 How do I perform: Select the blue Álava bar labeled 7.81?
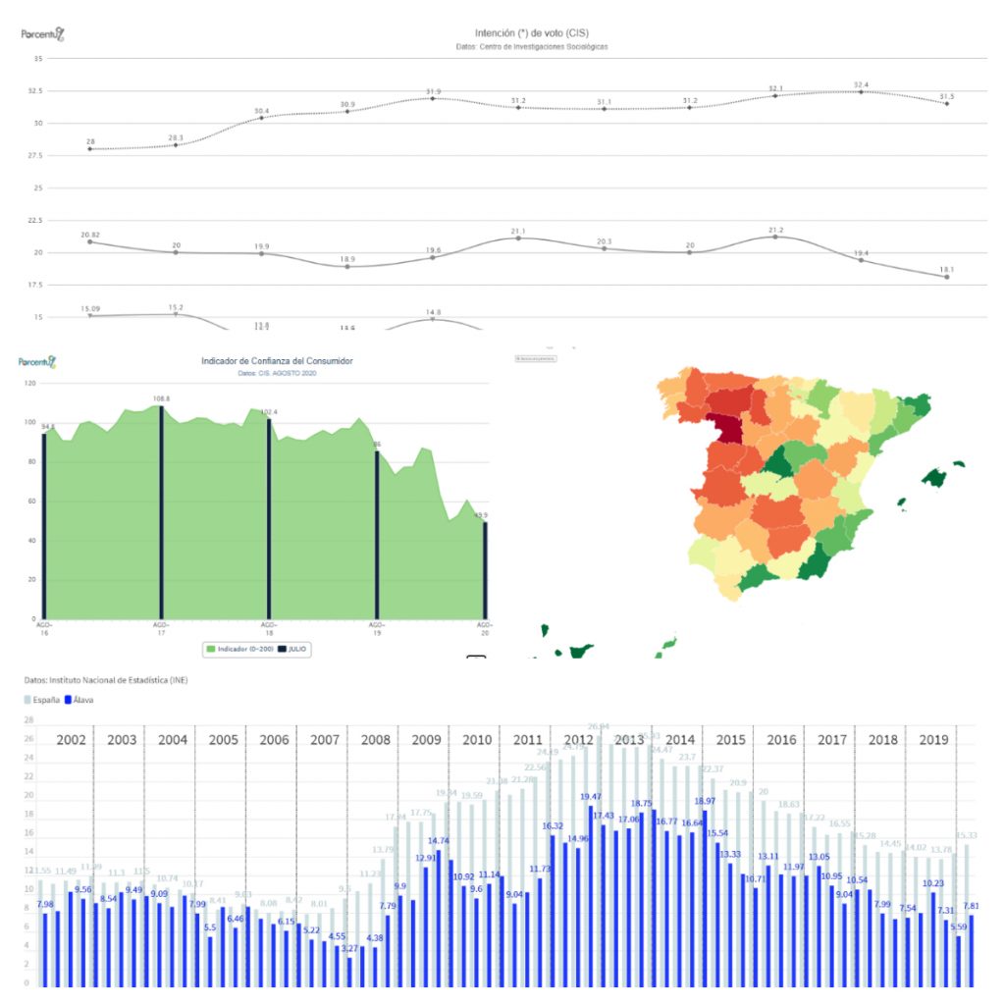pos(971,951)
